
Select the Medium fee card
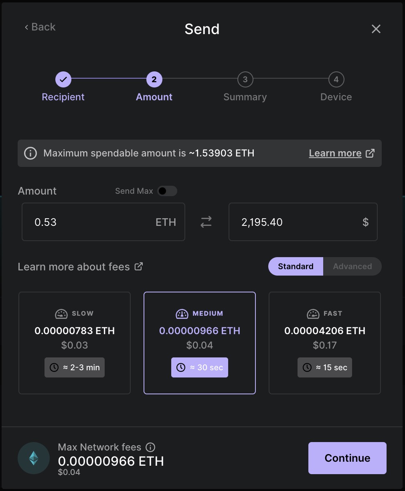pos(200,343)
